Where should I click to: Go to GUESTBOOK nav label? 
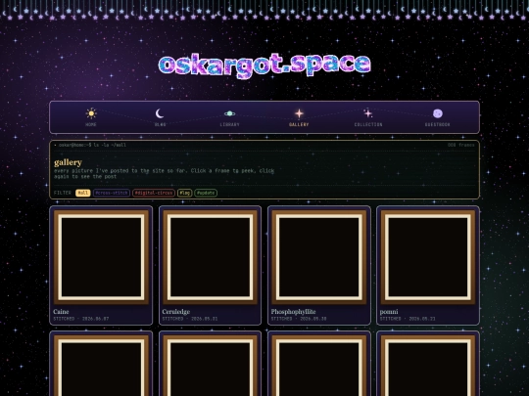pyautogui.click(x=438, y=124)
